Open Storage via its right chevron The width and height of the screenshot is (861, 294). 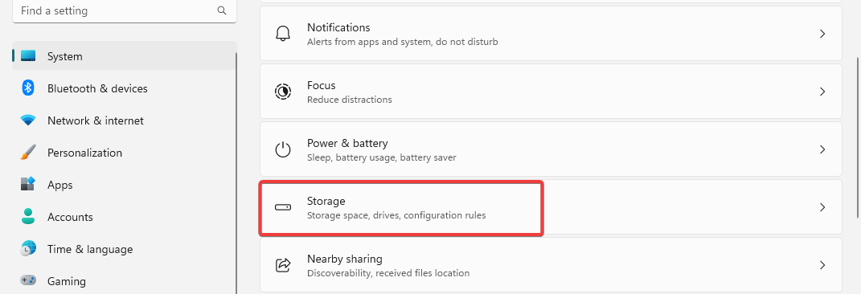(822, 207)
